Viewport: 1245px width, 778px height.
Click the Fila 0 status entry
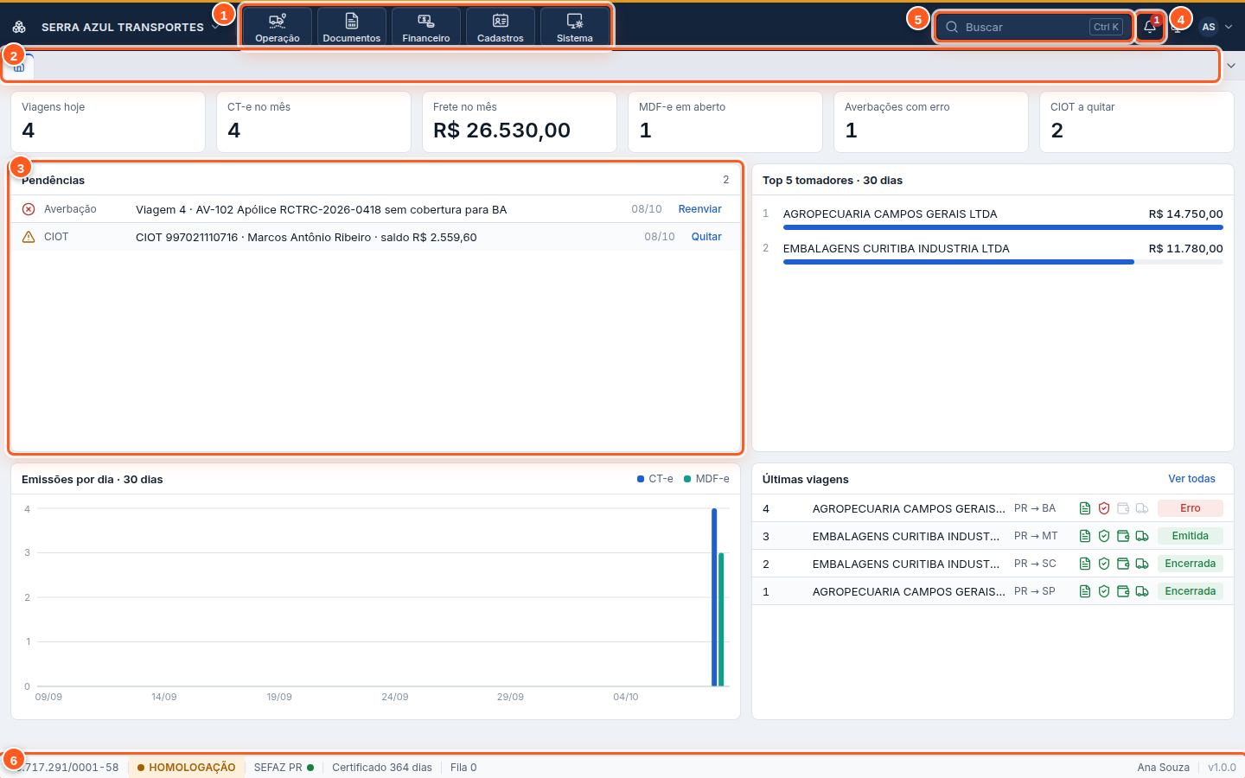463,768
